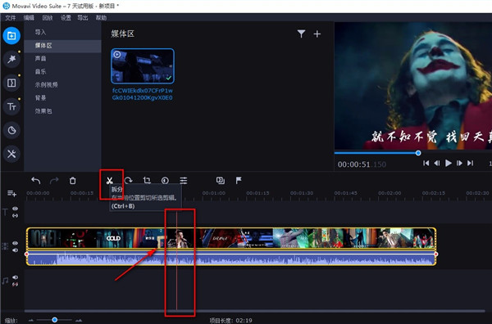Open the 帮助 menu

(101, 18)
